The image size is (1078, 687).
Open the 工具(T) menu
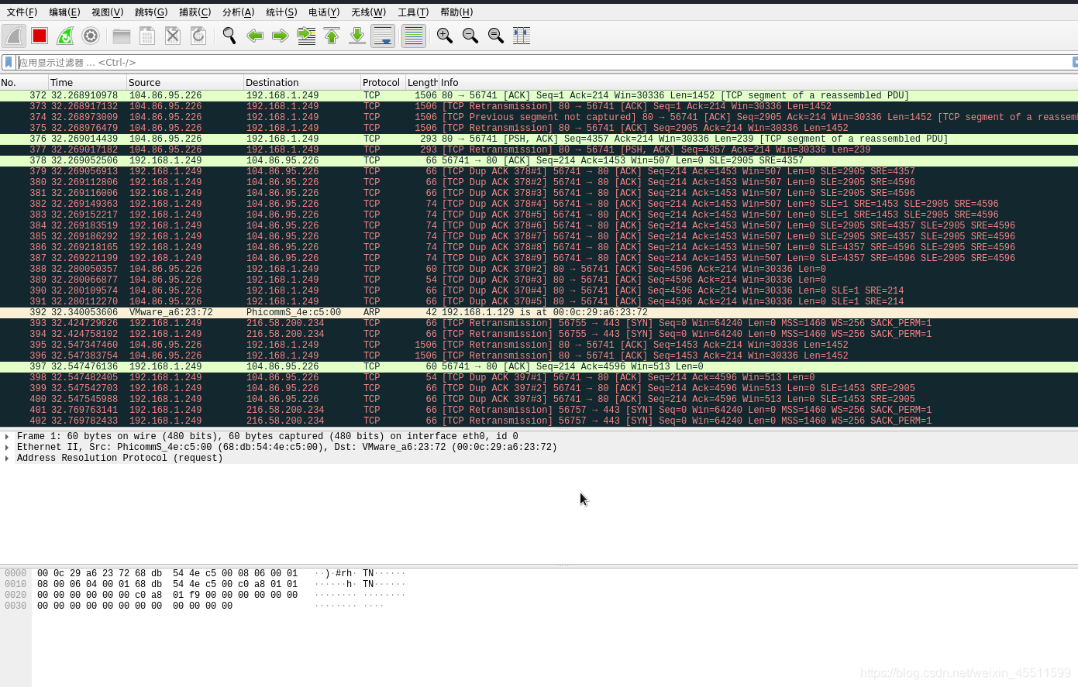point(413,12)
